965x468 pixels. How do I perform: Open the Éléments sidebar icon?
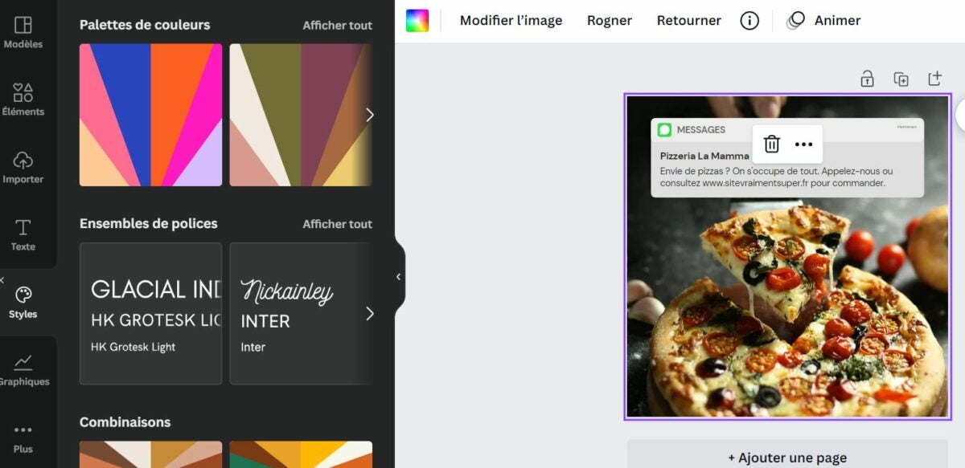(23, 100)
